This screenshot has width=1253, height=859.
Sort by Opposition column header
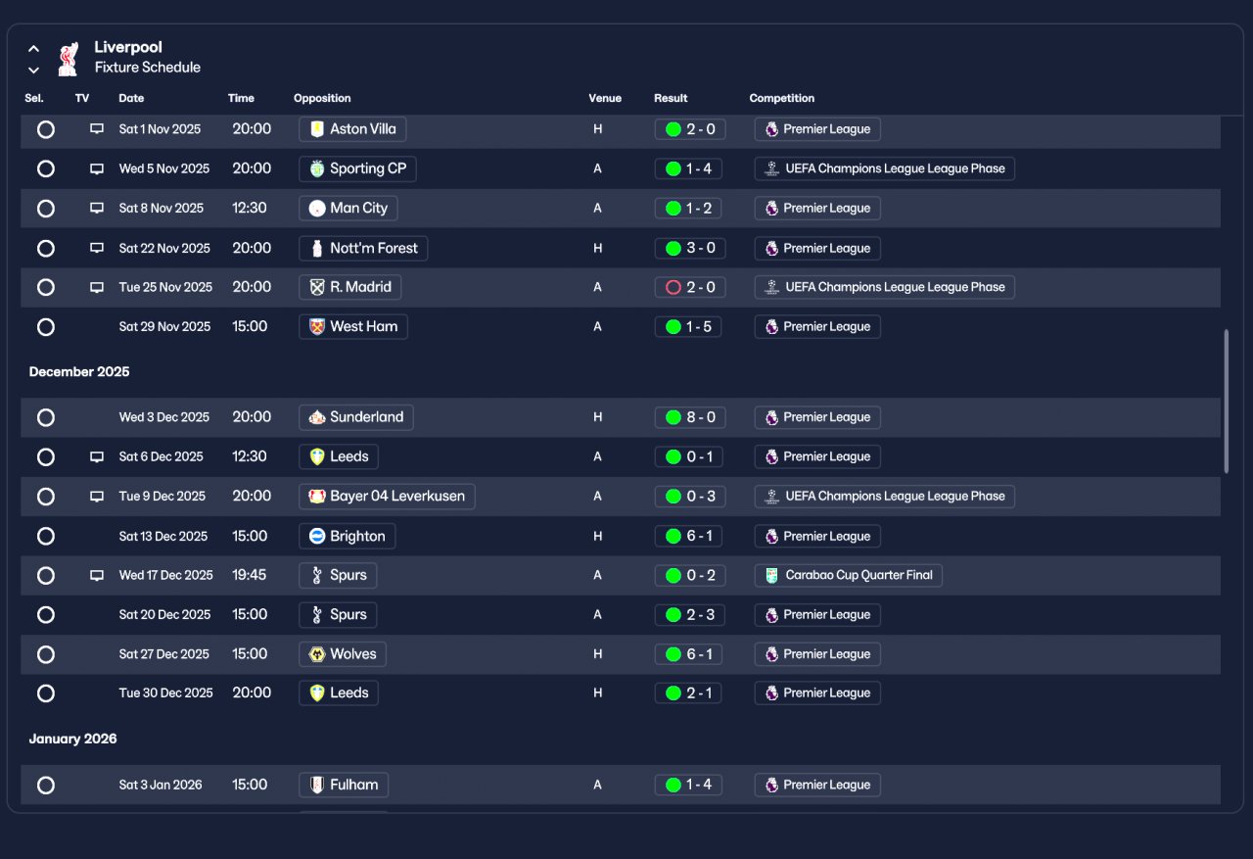(322, 98)
